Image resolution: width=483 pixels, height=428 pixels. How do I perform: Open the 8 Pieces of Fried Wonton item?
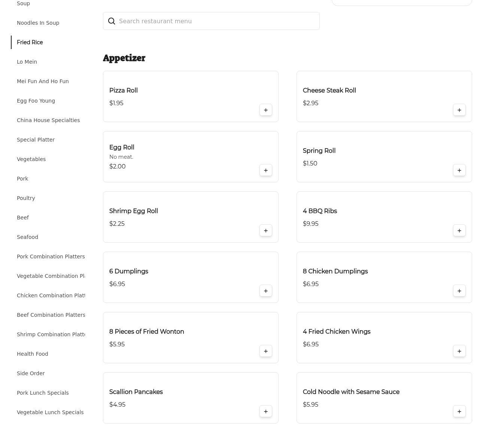147,332
